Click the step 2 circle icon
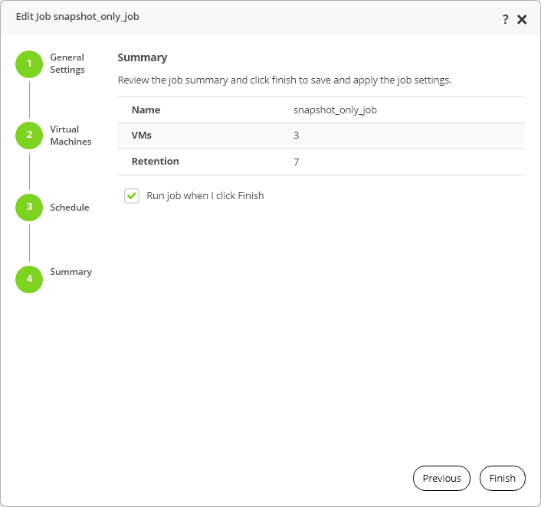 point(29,136)
